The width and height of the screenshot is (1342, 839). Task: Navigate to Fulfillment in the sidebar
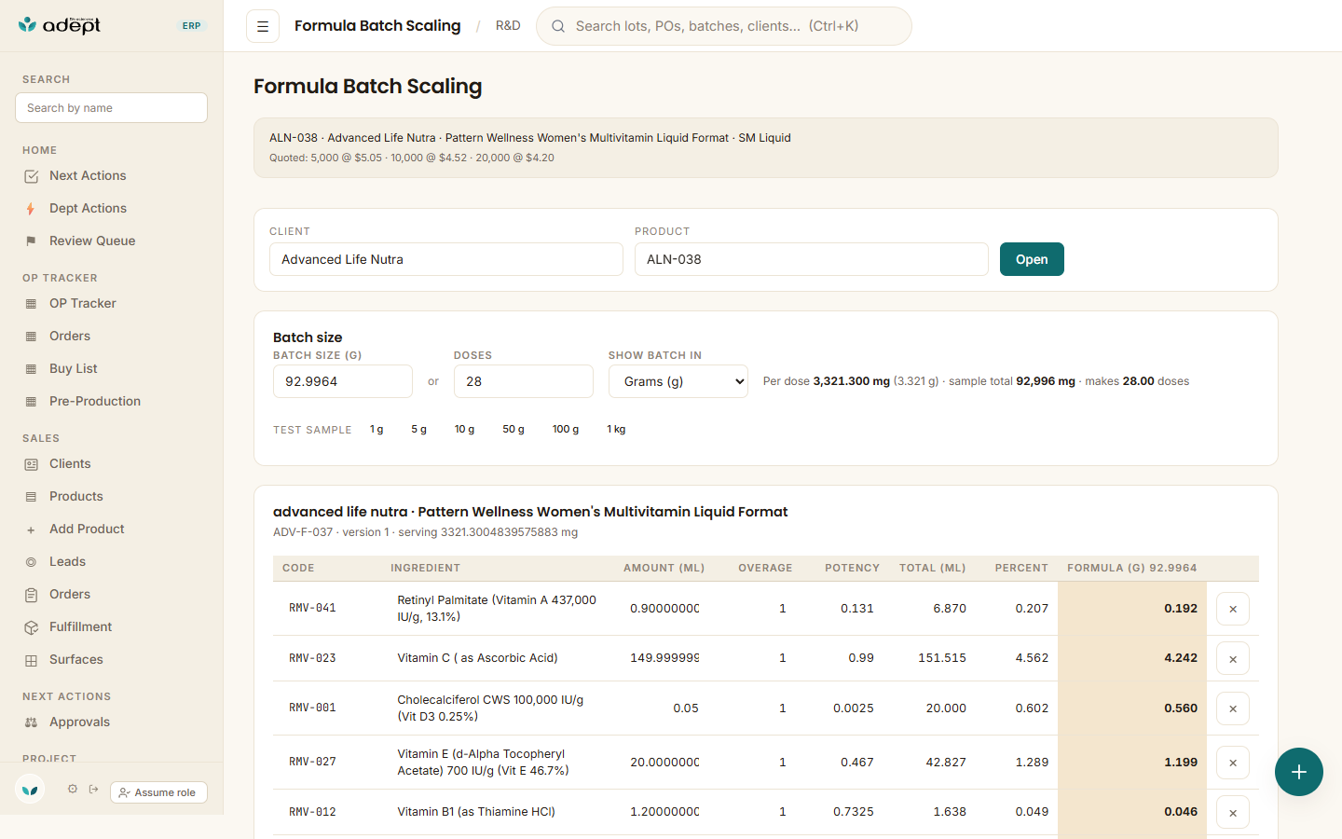(x=112, y=626)
